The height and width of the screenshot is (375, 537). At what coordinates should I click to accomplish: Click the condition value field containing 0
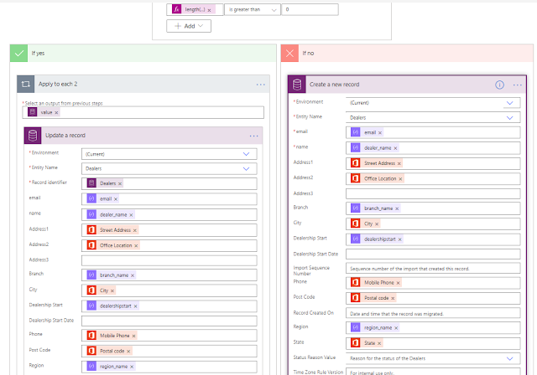pyautogui.click(x=310, y=9)
